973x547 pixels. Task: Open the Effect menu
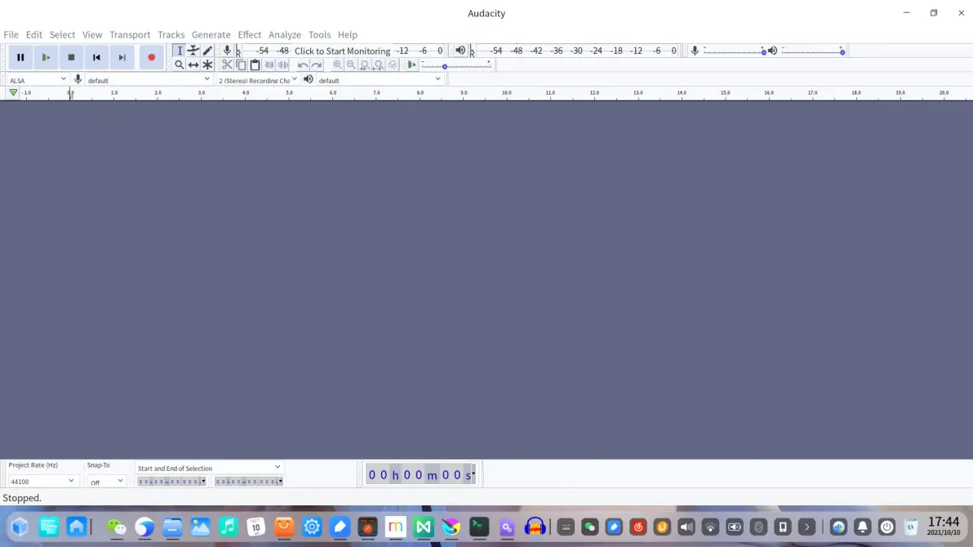point(250,35)
